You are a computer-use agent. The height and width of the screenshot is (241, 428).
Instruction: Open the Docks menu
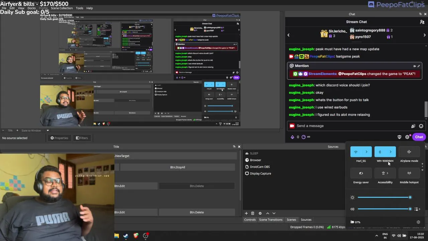31,8
